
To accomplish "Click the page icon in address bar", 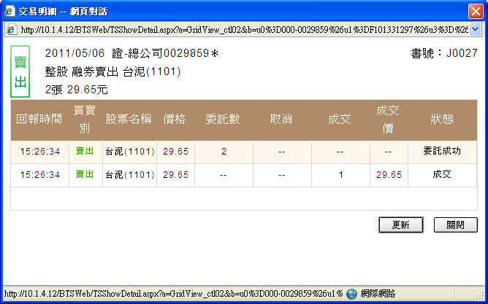I will click(12, 29).
